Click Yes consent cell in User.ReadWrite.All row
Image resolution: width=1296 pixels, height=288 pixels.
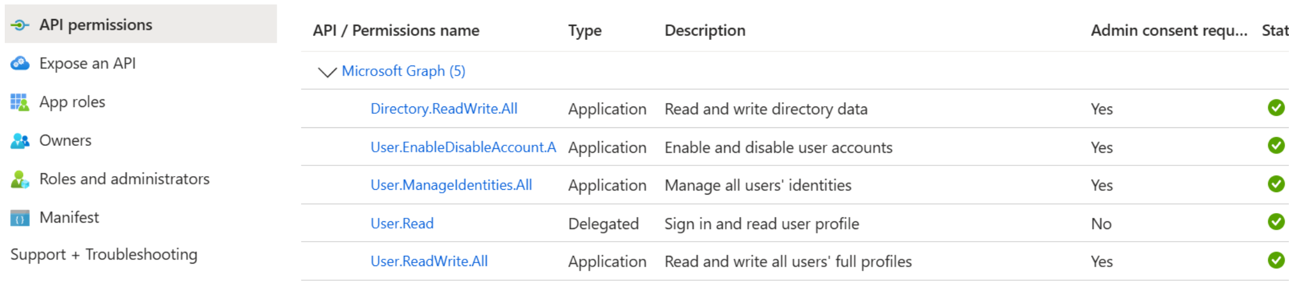point(1102,261)
